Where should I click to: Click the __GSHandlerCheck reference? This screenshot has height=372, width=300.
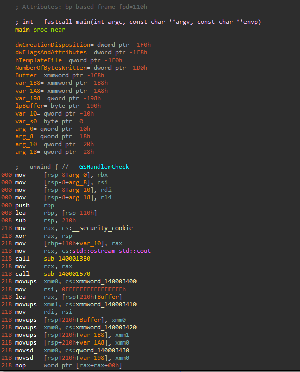click(x=101, y=167)
